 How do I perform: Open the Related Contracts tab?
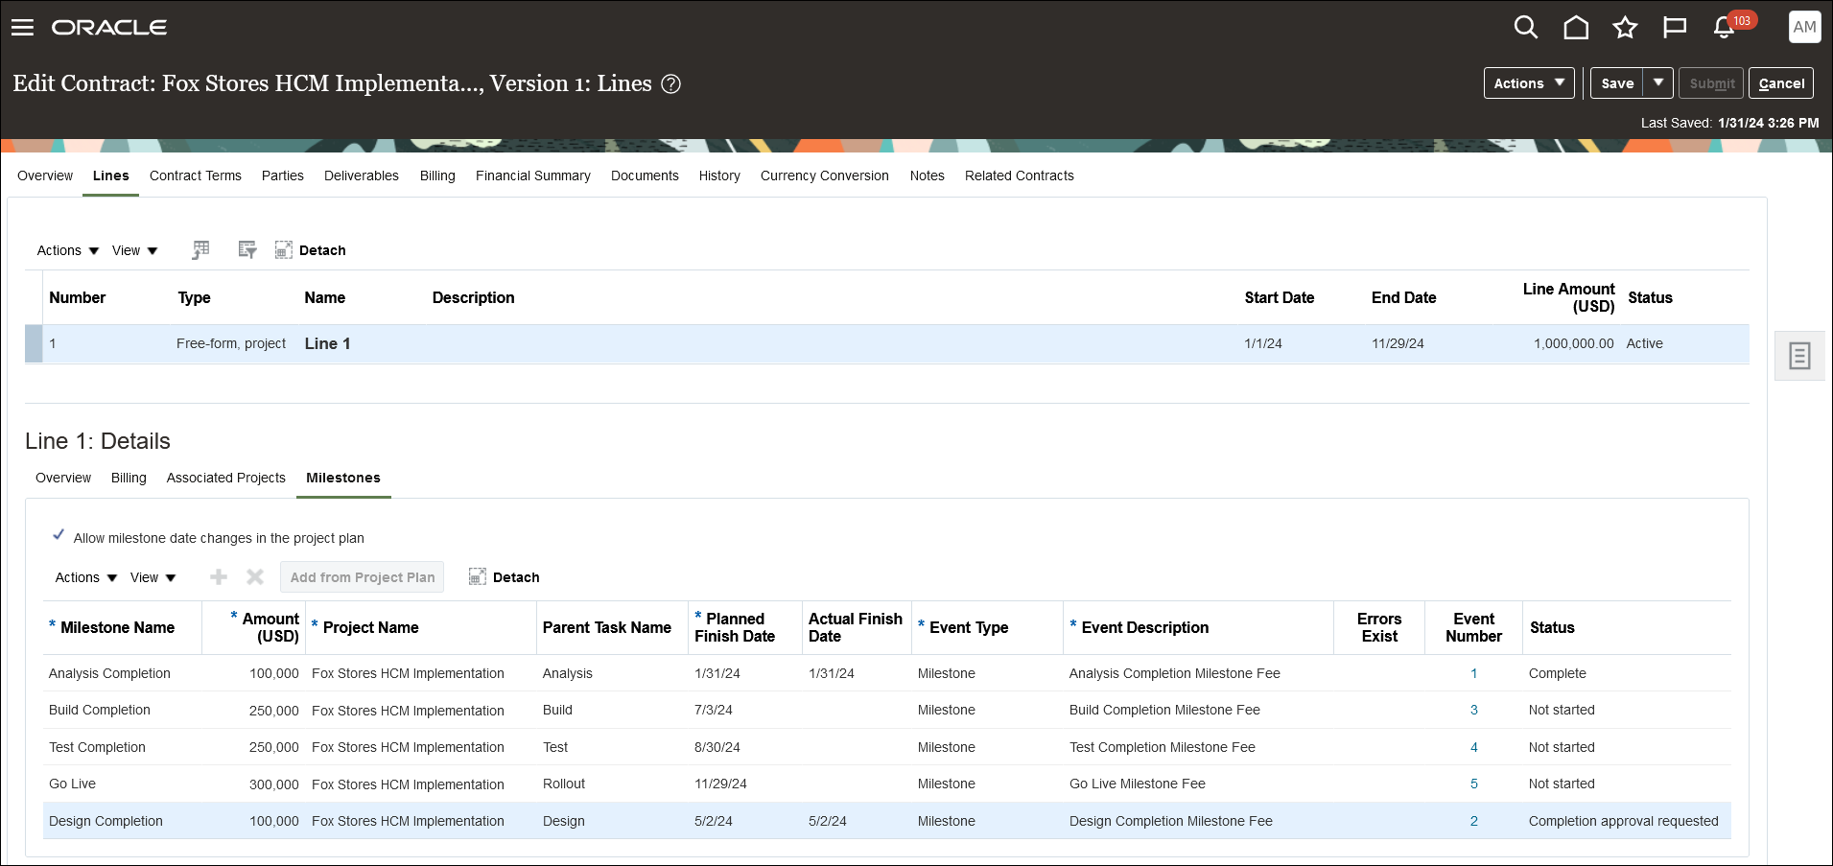1020,176
